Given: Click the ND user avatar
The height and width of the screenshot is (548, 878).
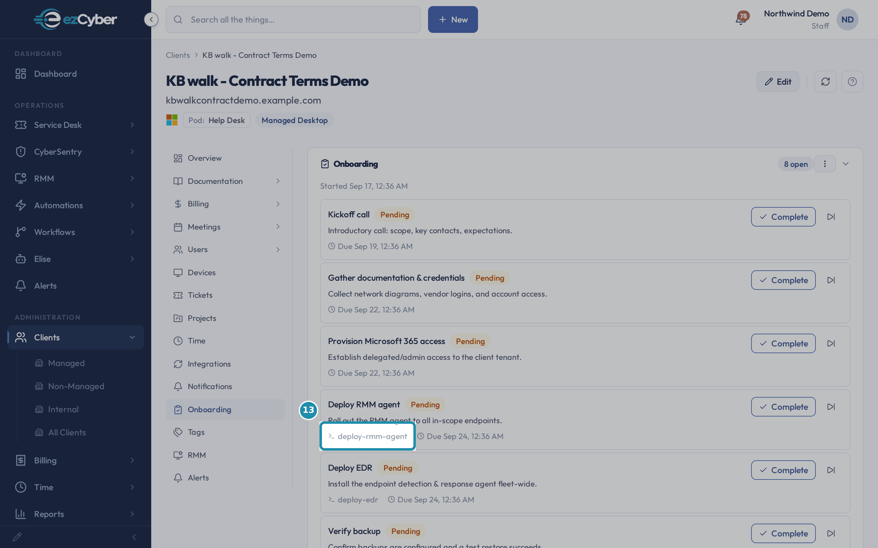Looking at the screenshot, I should (x=847, y=19).
